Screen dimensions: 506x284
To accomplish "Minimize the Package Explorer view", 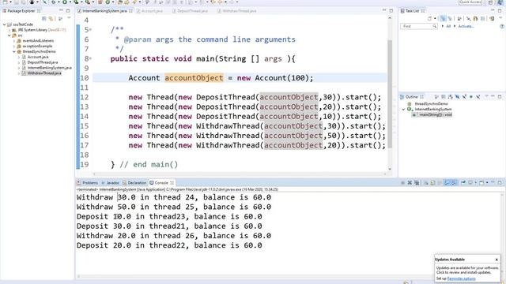I will (x=61, y=10).
